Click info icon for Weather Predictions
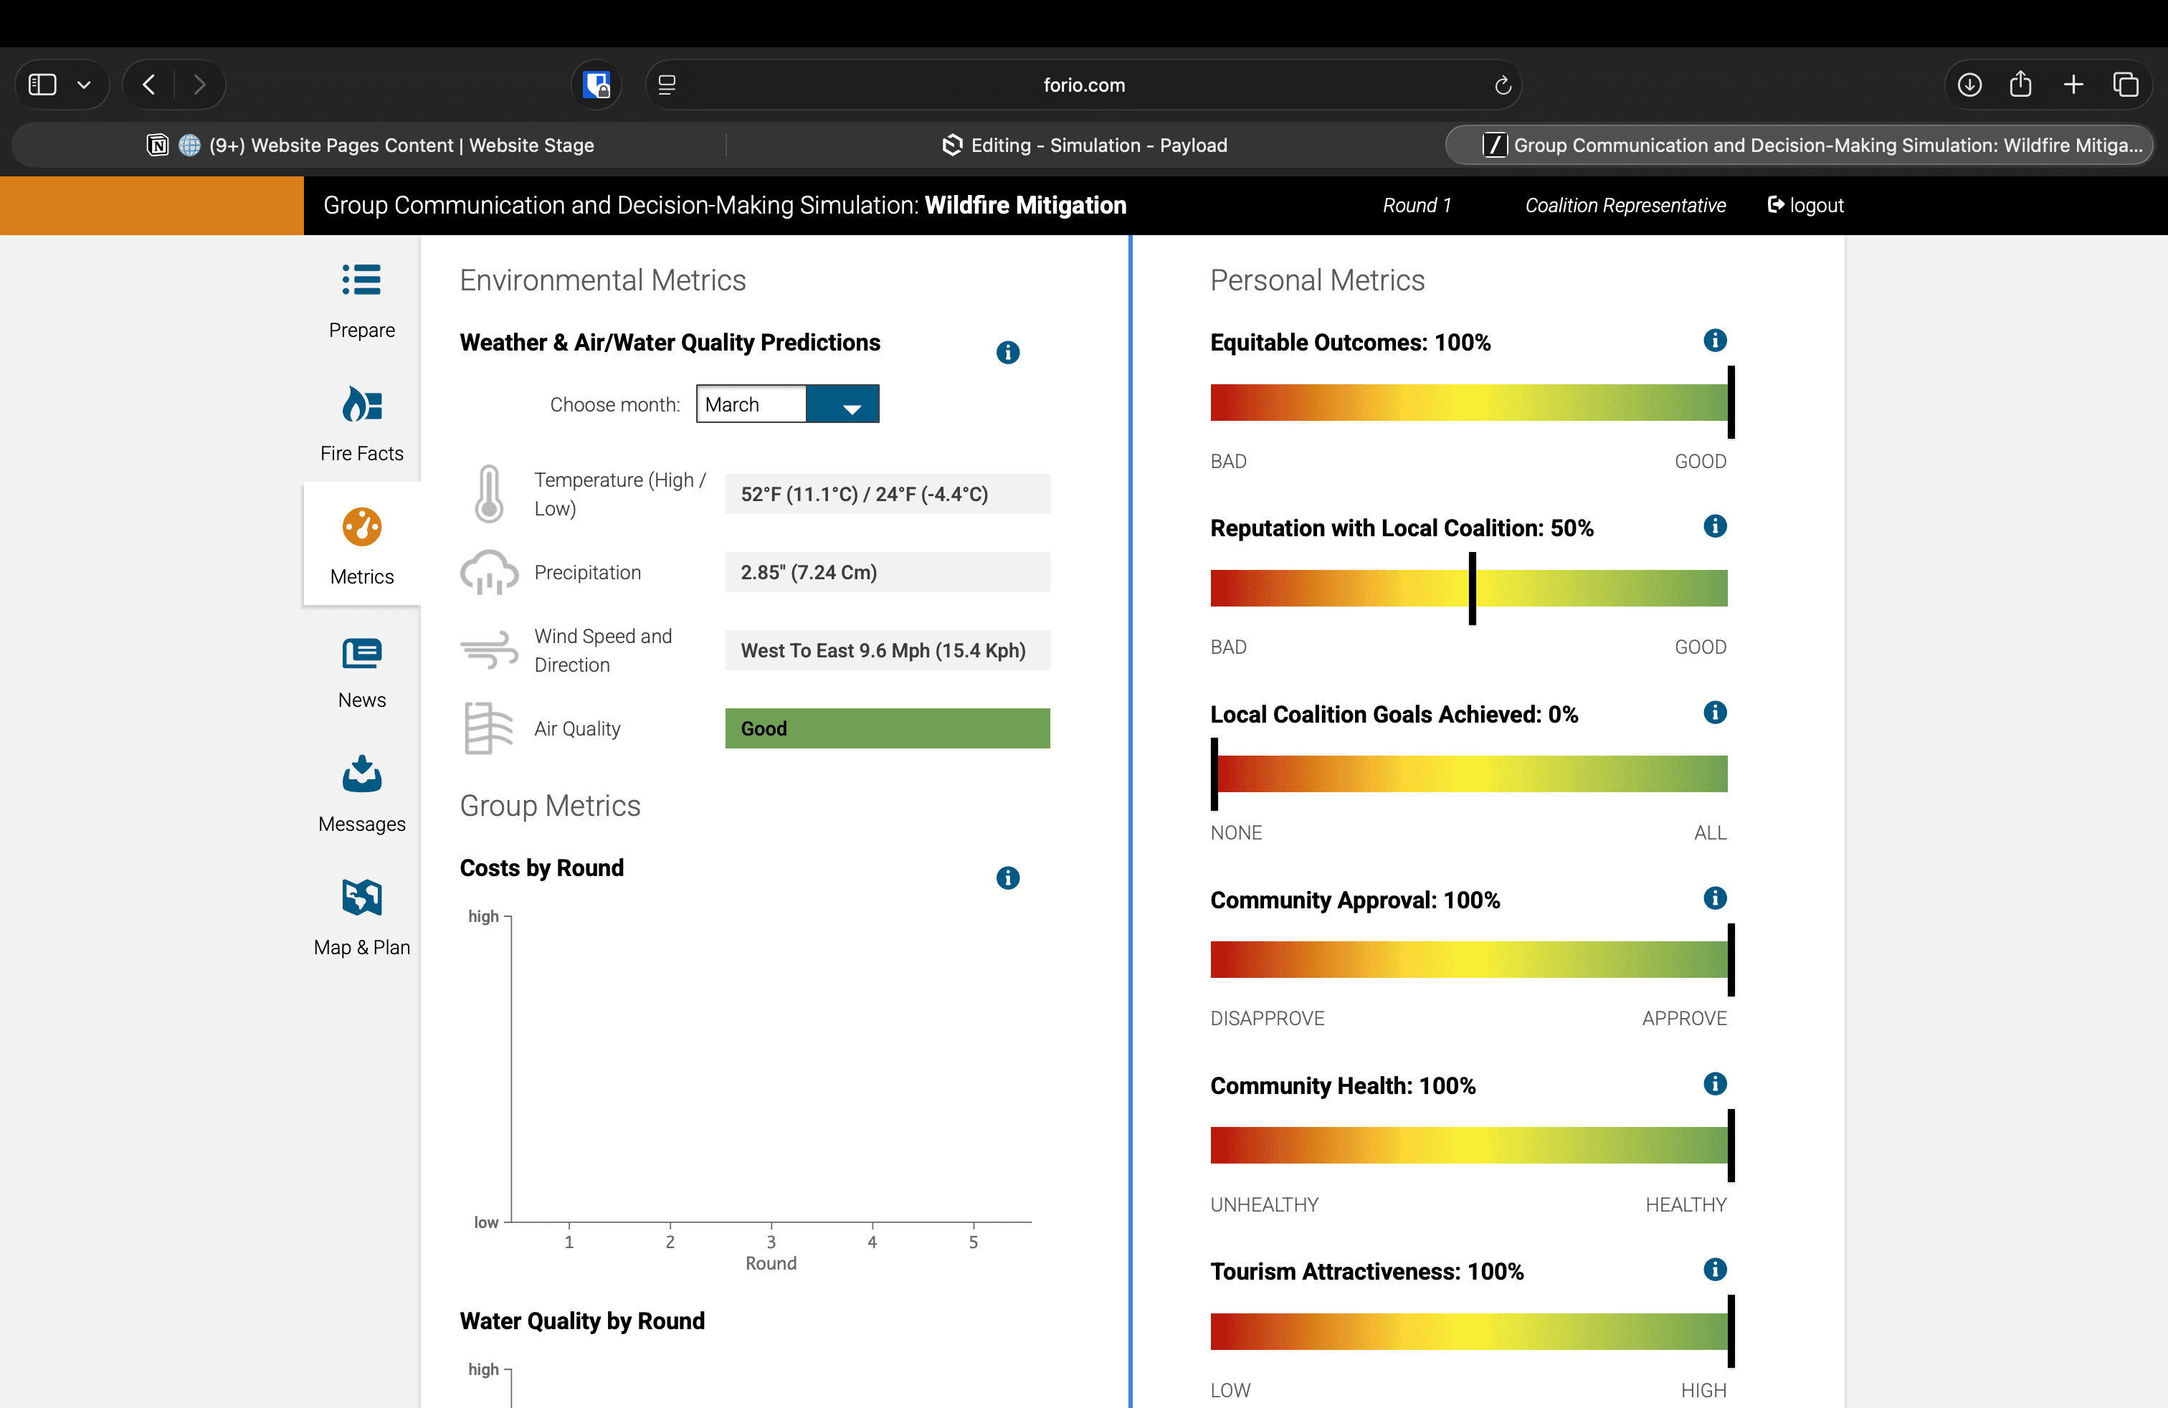The width and height of the screenshot is (2168, 1408). (1007, 353)
